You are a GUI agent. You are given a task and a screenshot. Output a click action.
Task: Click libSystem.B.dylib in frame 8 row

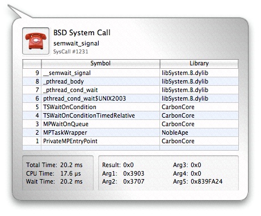pos(185,81)
